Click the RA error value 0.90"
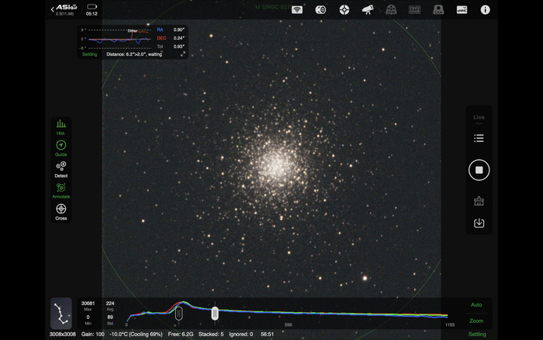 point(178,29)
